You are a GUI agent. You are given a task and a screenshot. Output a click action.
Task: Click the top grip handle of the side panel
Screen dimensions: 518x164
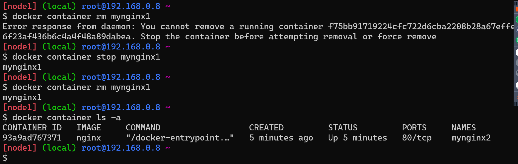516,4
